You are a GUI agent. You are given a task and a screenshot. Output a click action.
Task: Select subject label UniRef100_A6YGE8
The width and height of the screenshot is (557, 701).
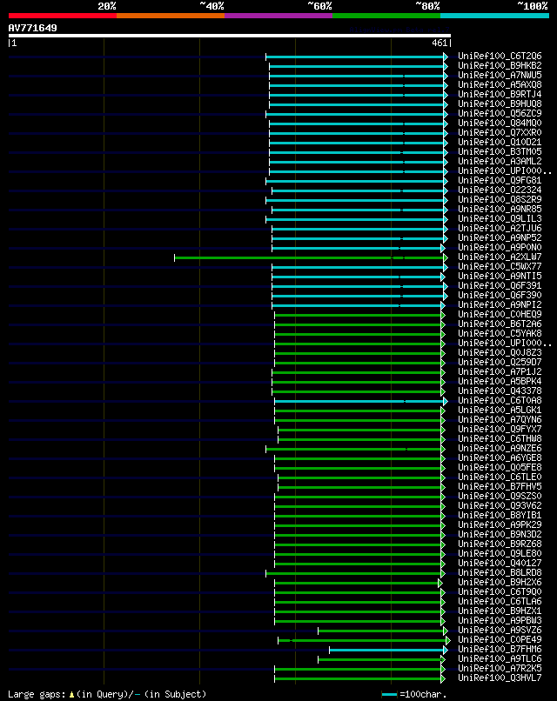(x=500, y=457)
